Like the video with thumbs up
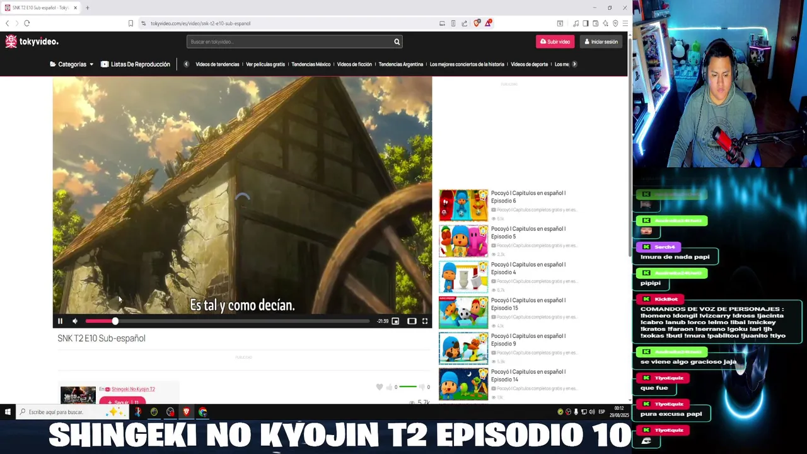The width and height of the screenshot is (807, 454). [x=389, y=387]
